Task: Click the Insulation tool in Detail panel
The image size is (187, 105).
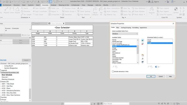Action: [x=67, y=15]
